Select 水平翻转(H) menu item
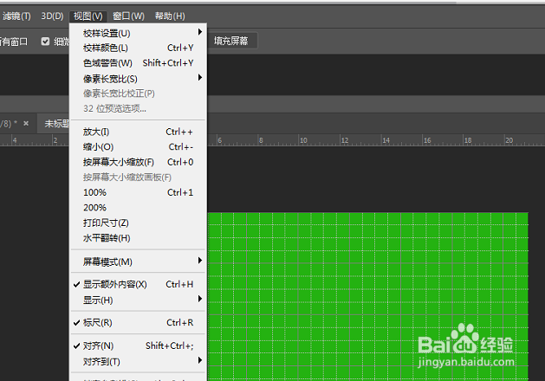 pos(138,238)
